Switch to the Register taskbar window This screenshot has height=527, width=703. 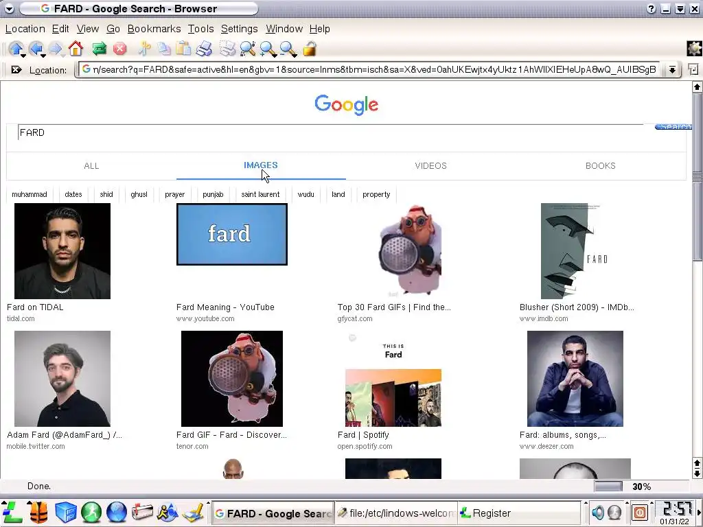519,513
